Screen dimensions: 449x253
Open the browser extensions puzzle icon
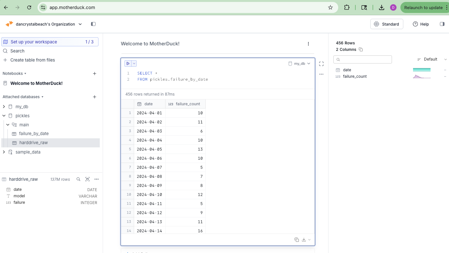coord(347,7)
